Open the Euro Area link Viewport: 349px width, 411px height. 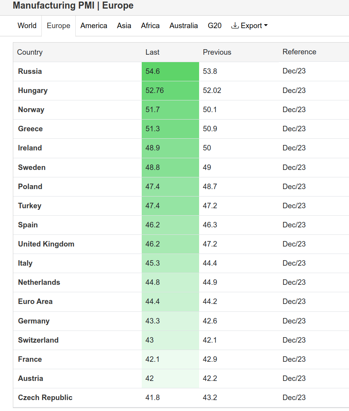click(35, 302)
